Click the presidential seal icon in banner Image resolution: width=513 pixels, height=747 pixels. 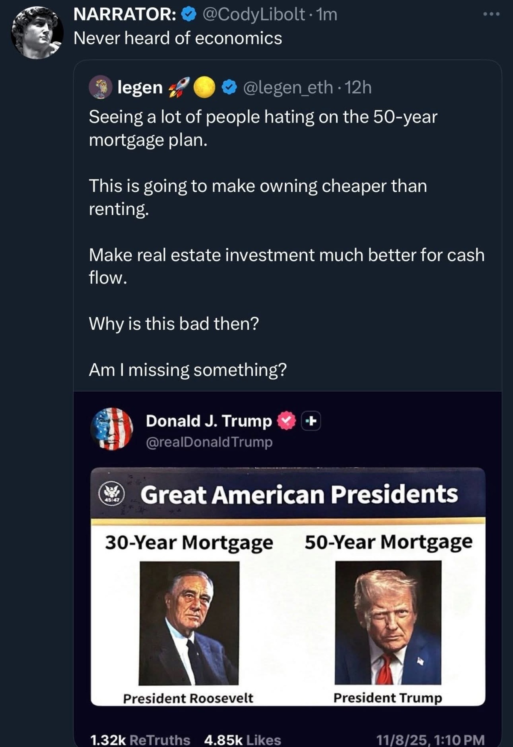(x=112, y=494)
